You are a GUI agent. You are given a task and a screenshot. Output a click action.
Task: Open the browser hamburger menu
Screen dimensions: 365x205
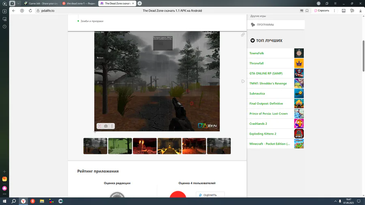click(x=335, y=4)
